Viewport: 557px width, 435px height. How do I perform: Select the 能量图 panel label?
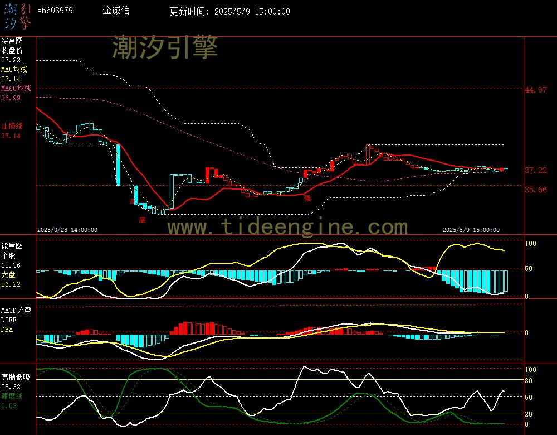12,246
